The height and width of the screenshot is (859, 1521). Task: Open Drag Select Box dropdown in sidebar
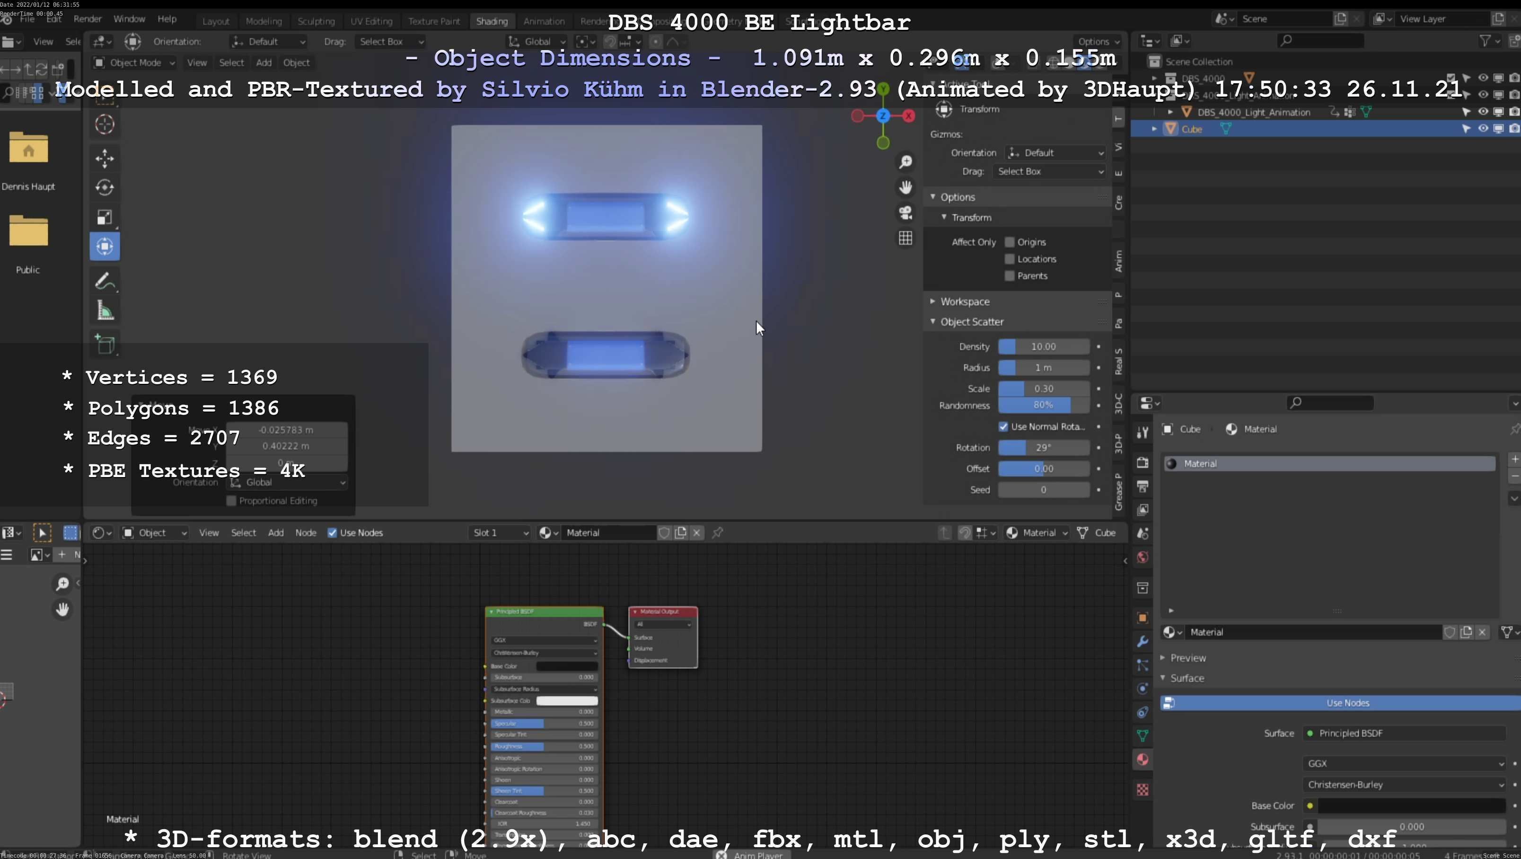1049,171
